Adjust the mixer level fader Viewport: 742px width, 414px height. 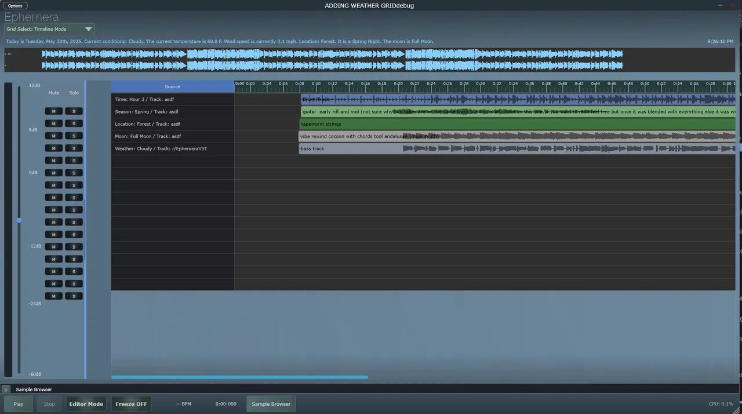point(19,220)
